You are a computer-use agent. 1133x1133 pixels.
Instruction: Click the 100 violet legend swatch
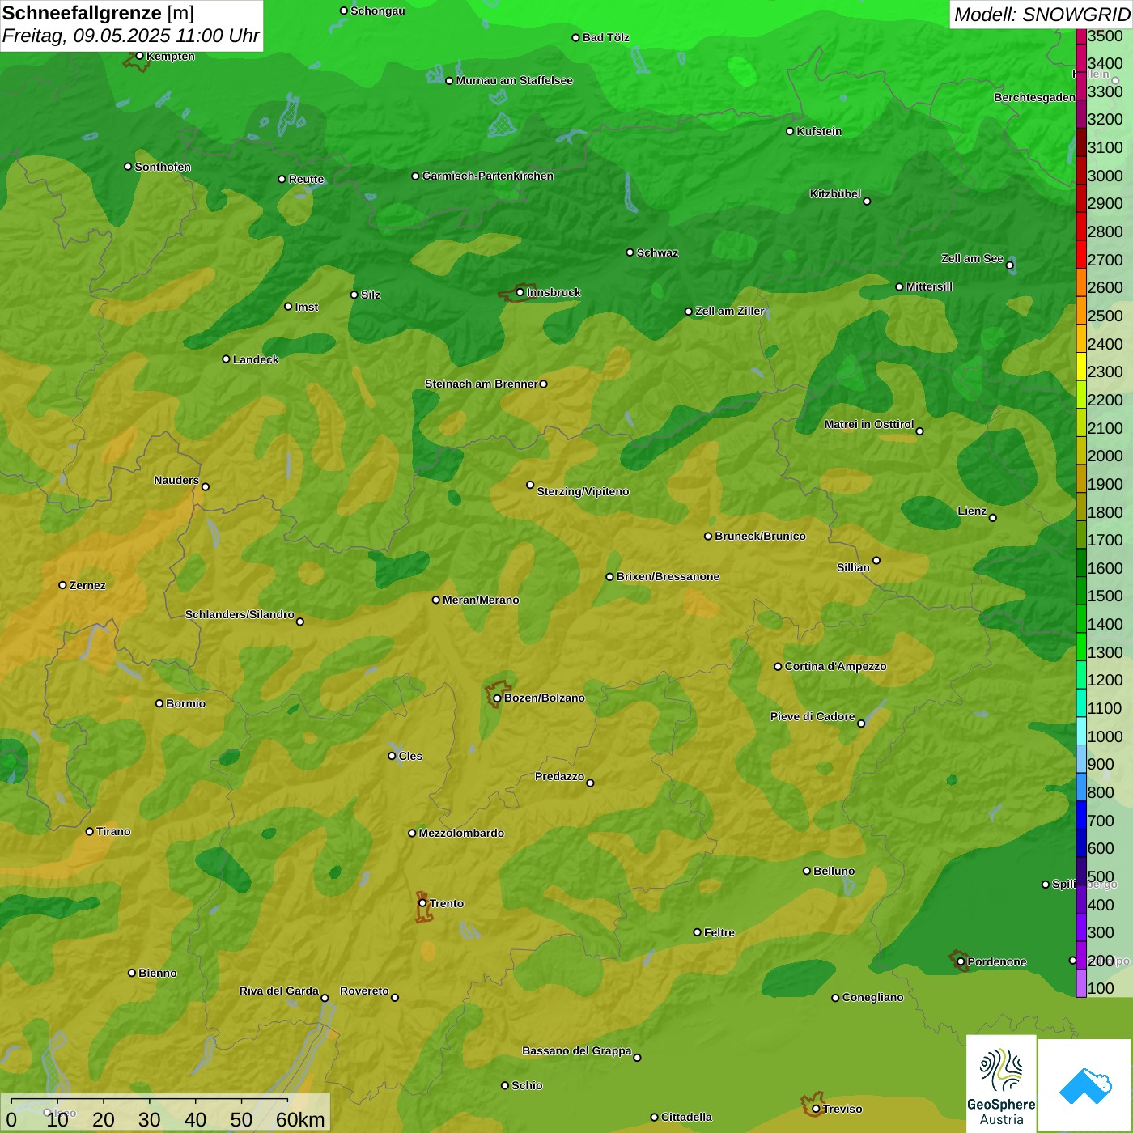coord(1081,983)
